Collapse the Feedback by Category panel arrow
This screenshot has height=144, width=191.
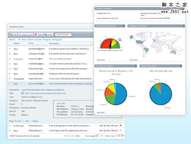coord(136,66)
